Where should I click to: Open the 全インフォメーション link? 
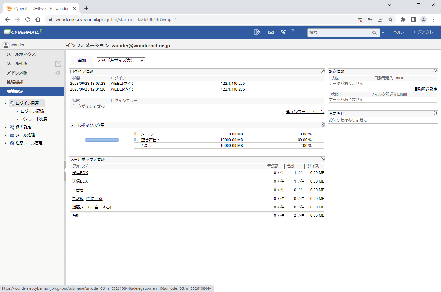tap(305, 112)
